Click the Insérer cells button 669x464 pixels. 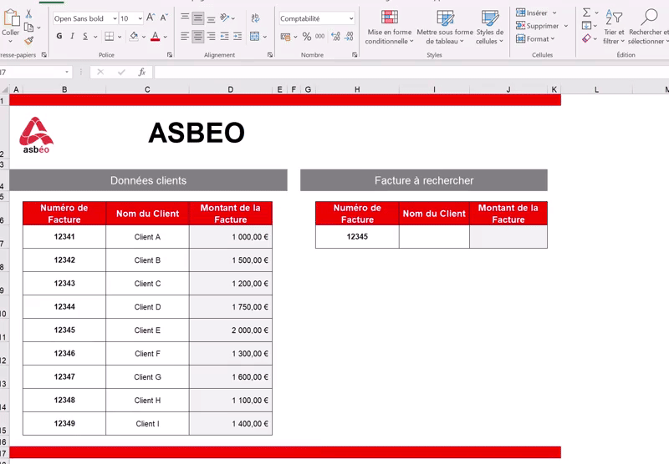[x=536, y=13]
